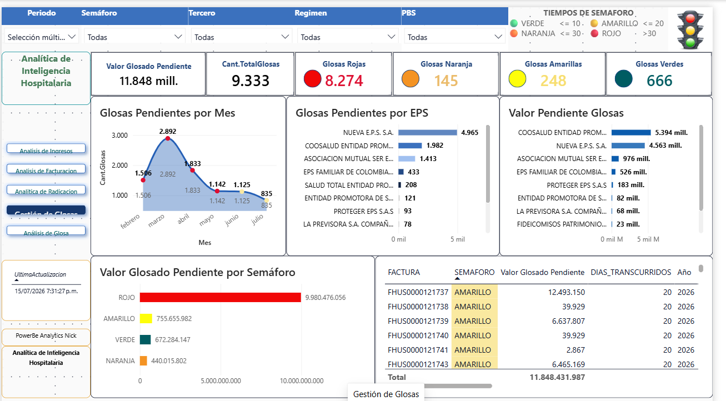Click the traffic light semaphore image
This screenshot has height=401, width=726.
click(690, 30)
